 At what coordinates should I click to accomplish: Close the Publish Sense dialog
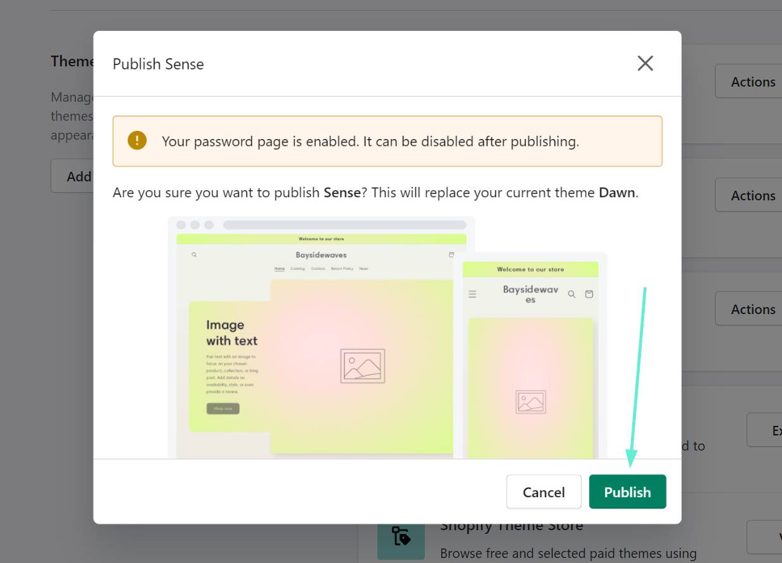coord(645,63)
